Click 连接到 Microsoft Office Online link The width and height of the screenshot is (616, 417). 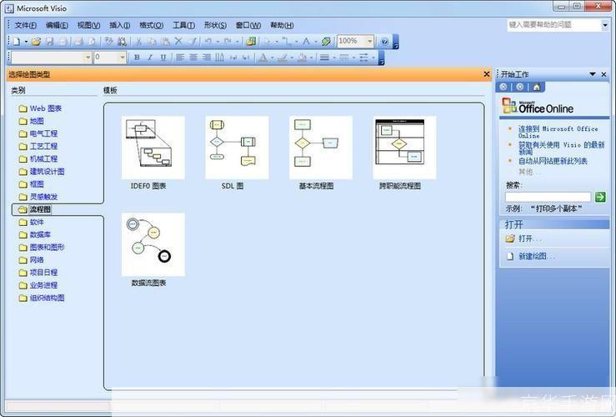point(558,132)
